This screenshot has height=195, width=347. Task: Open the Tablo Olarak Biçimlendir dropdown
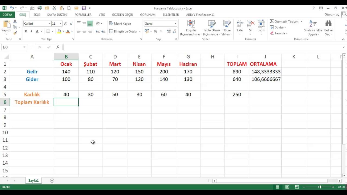click(212, 28)
